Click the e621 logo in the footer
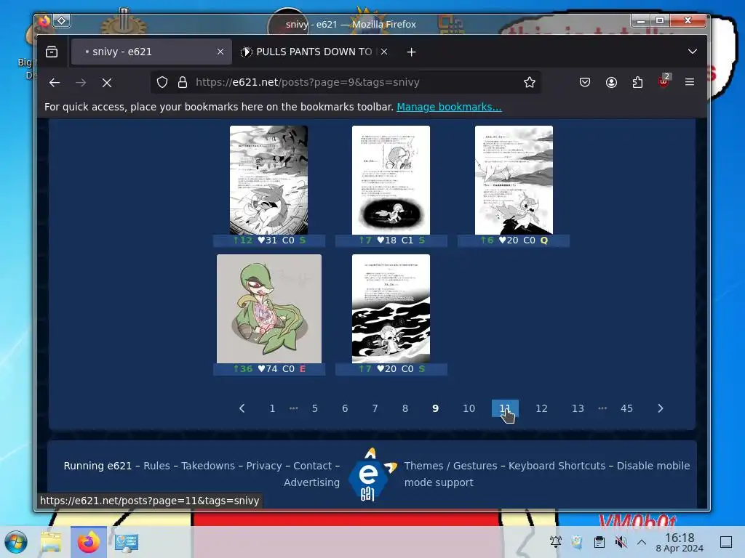Viewport: 745px width, 558px height. 370,474
